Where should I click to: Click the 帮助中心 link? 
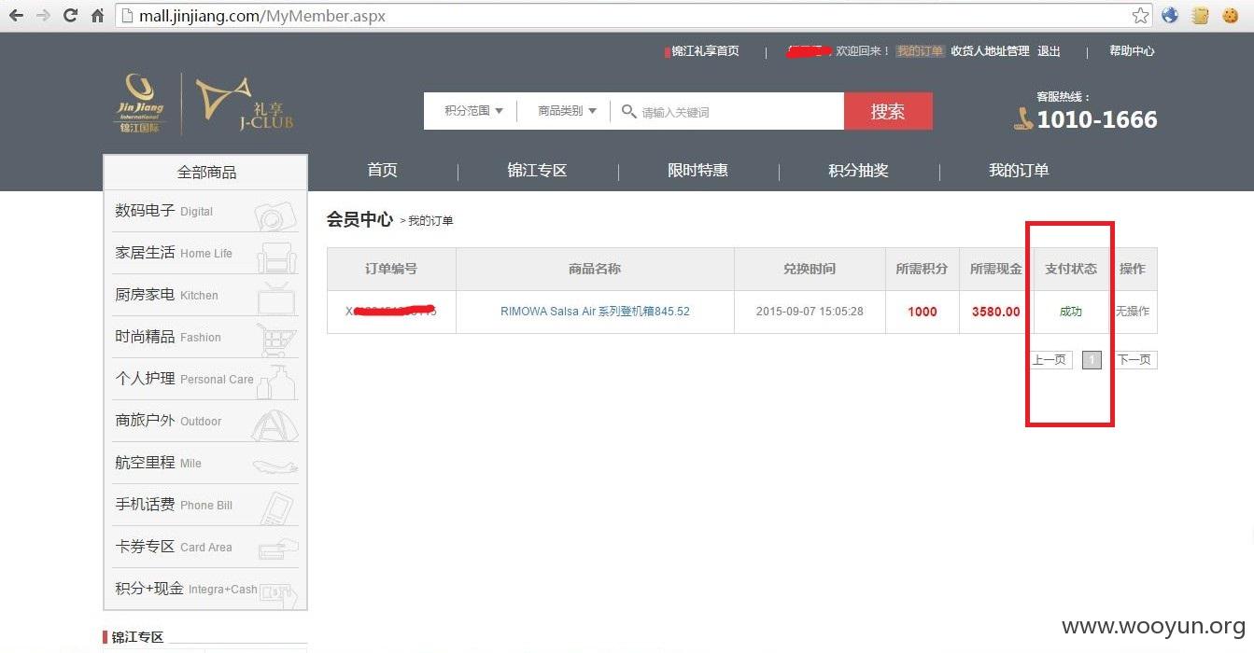[x=1132, y=51]
